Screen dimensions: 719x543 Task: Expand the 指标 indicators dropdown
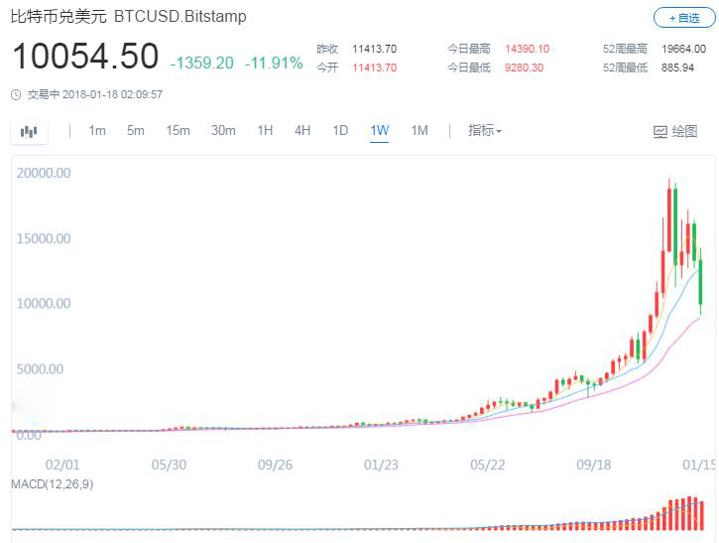[x=485, y=131]
